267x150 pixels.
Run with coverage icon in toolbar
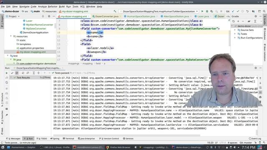[x=212, y=11]
